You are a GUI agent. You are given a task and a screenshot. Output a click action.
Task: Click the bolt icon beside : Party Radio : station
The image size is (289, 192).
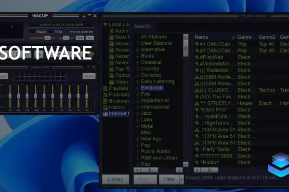click(x=197, y=149)
